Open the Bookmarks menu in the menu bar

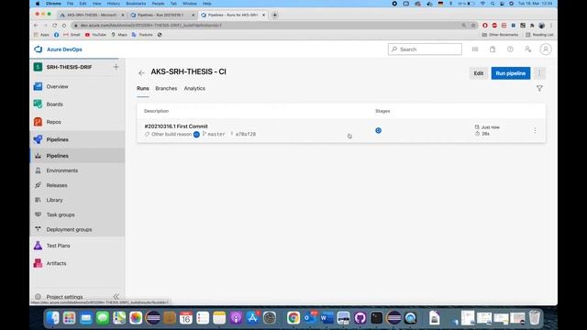coord(136,4)
